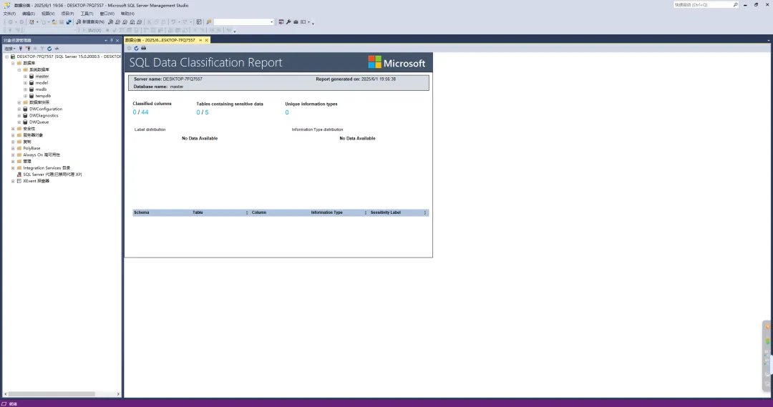
Task: Select the PolyBase folder in tree
Action: point(31,148)
